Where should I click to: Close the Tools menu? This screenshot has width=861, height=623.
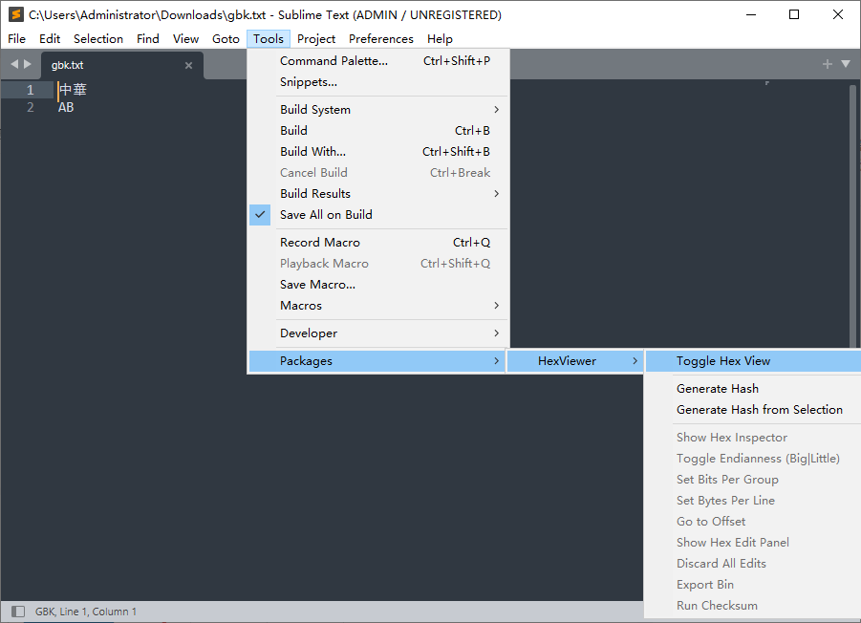(269, 39)
